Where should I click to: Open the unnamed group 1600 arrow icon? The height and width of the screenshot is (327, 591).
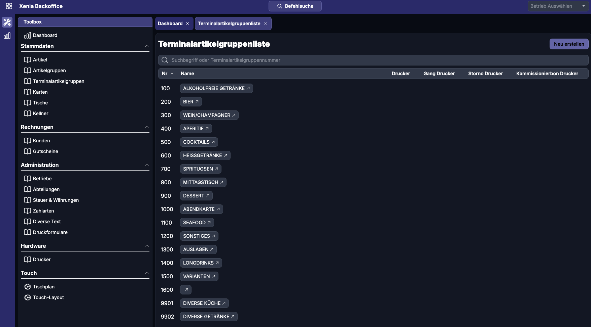click(x=186, y=290)
